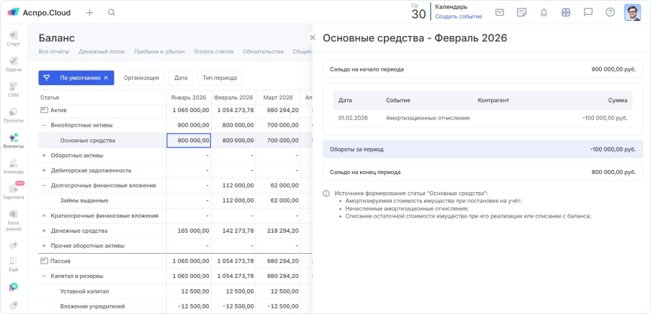Open Зарплата in sidebar
651x314 pixels.
pos(14,191)
